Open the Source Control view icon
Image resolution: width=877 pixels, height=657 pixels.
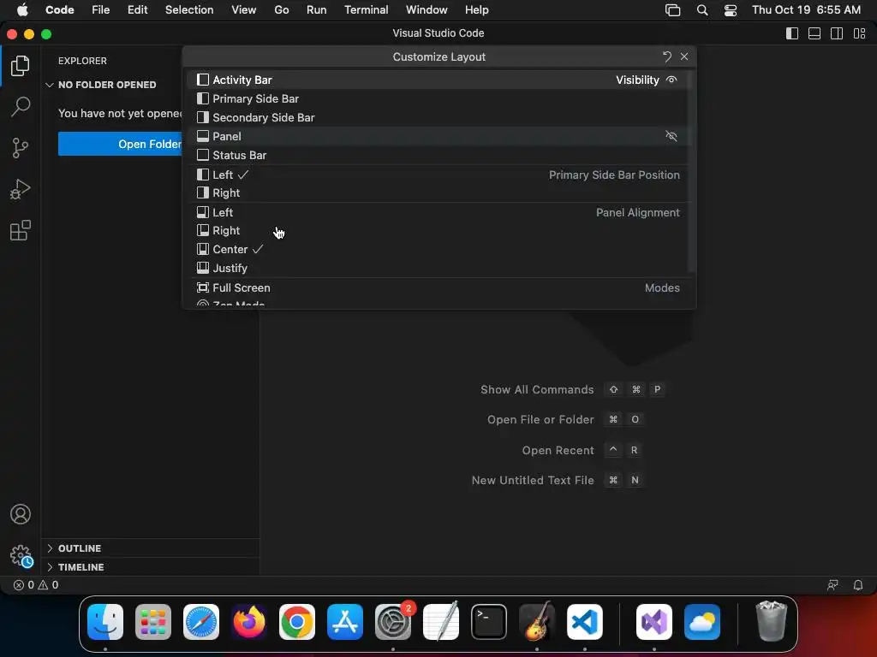tap(21, 148)
